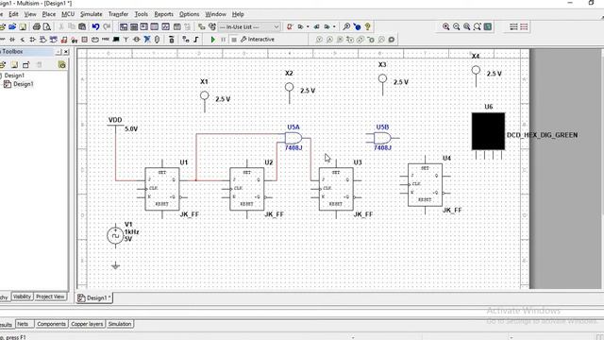This screenshot has width=604, height=340.
Task: Select the U1 JK flip-flop
Action: point(162,189)
